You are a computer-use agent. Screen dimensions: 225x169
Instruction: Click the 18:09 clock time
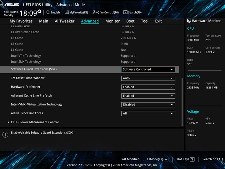[x=28, y=13]
